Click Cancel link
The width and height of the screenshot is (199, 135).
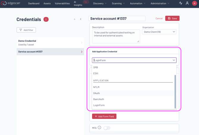159,18
